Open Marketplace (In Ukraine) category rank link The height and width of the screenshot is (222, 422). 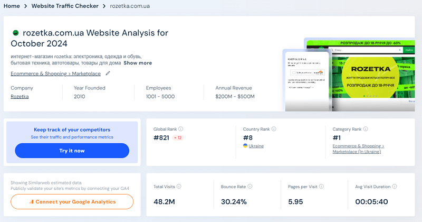coord(358,149)
